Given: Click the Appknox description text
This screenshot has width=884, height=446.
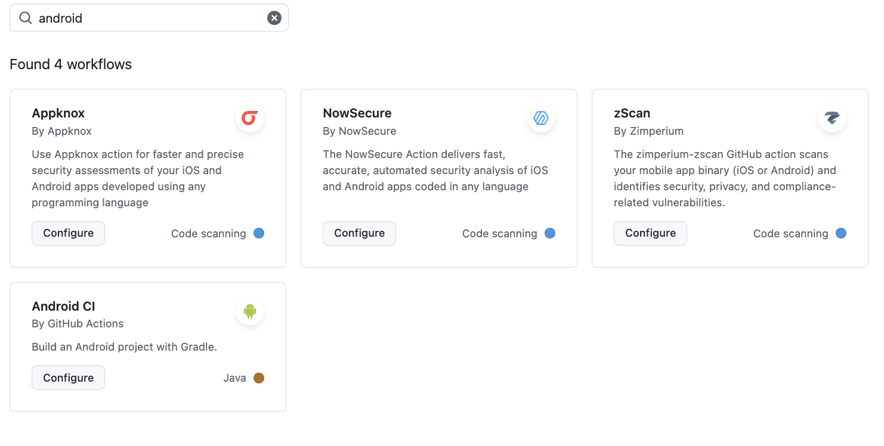Looking at the screenshot, I should (x=138, y=178).
